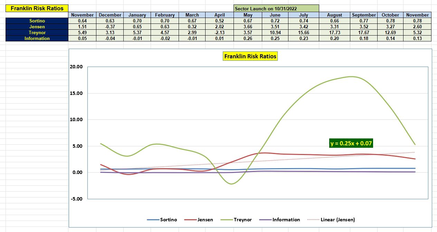
Task: Select Information May value 0.26
Action: (248, 38)
